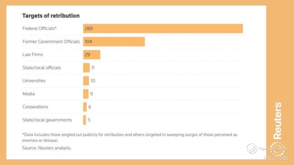
Task: Click the Media category label
Action: [x=29, y=94]
